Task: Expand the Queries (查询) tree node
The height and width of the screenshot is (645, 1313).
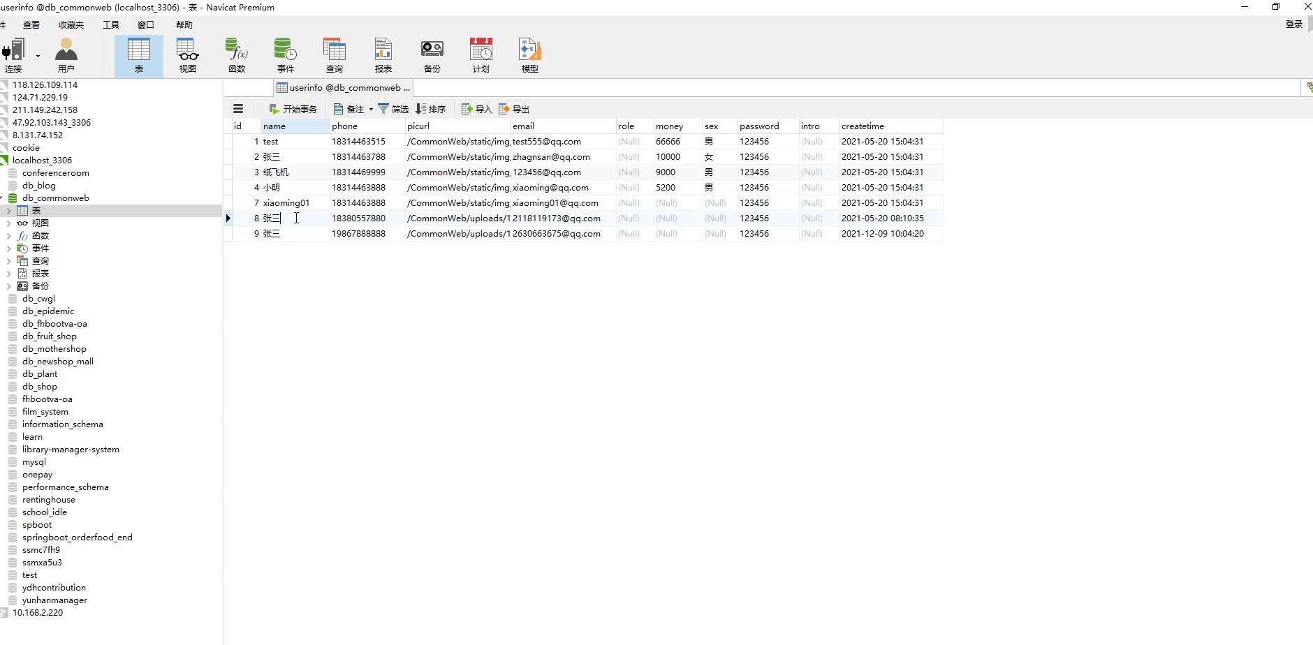Action: (8, 261)
